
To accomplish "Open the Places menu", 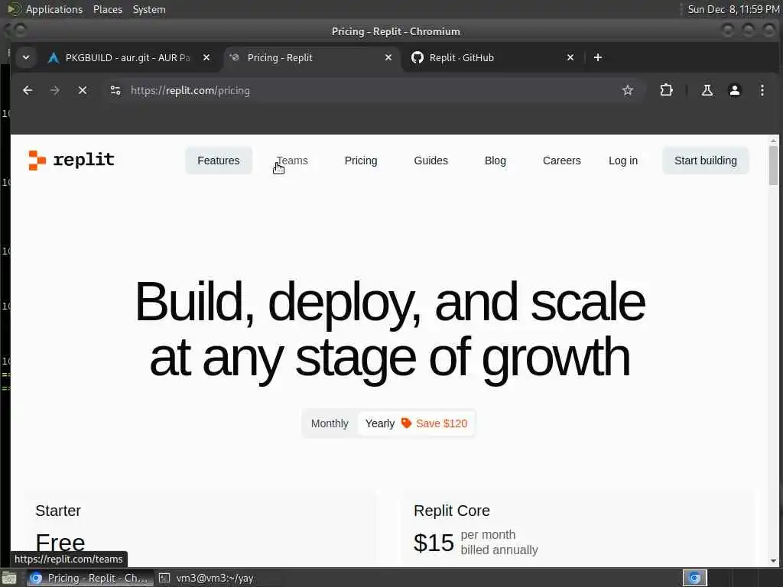I will pyautogui.click(x=107, y=9).
